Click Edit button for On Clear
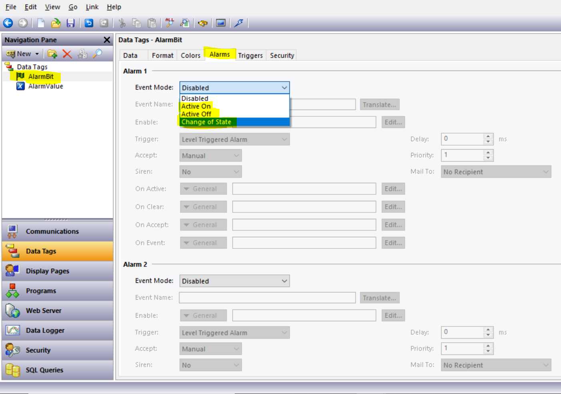 (x=393, y=207)
